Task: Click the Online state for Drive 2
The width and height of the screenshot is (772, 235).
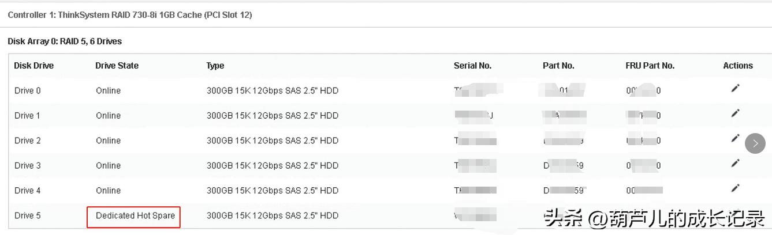Action: (109, 141)
